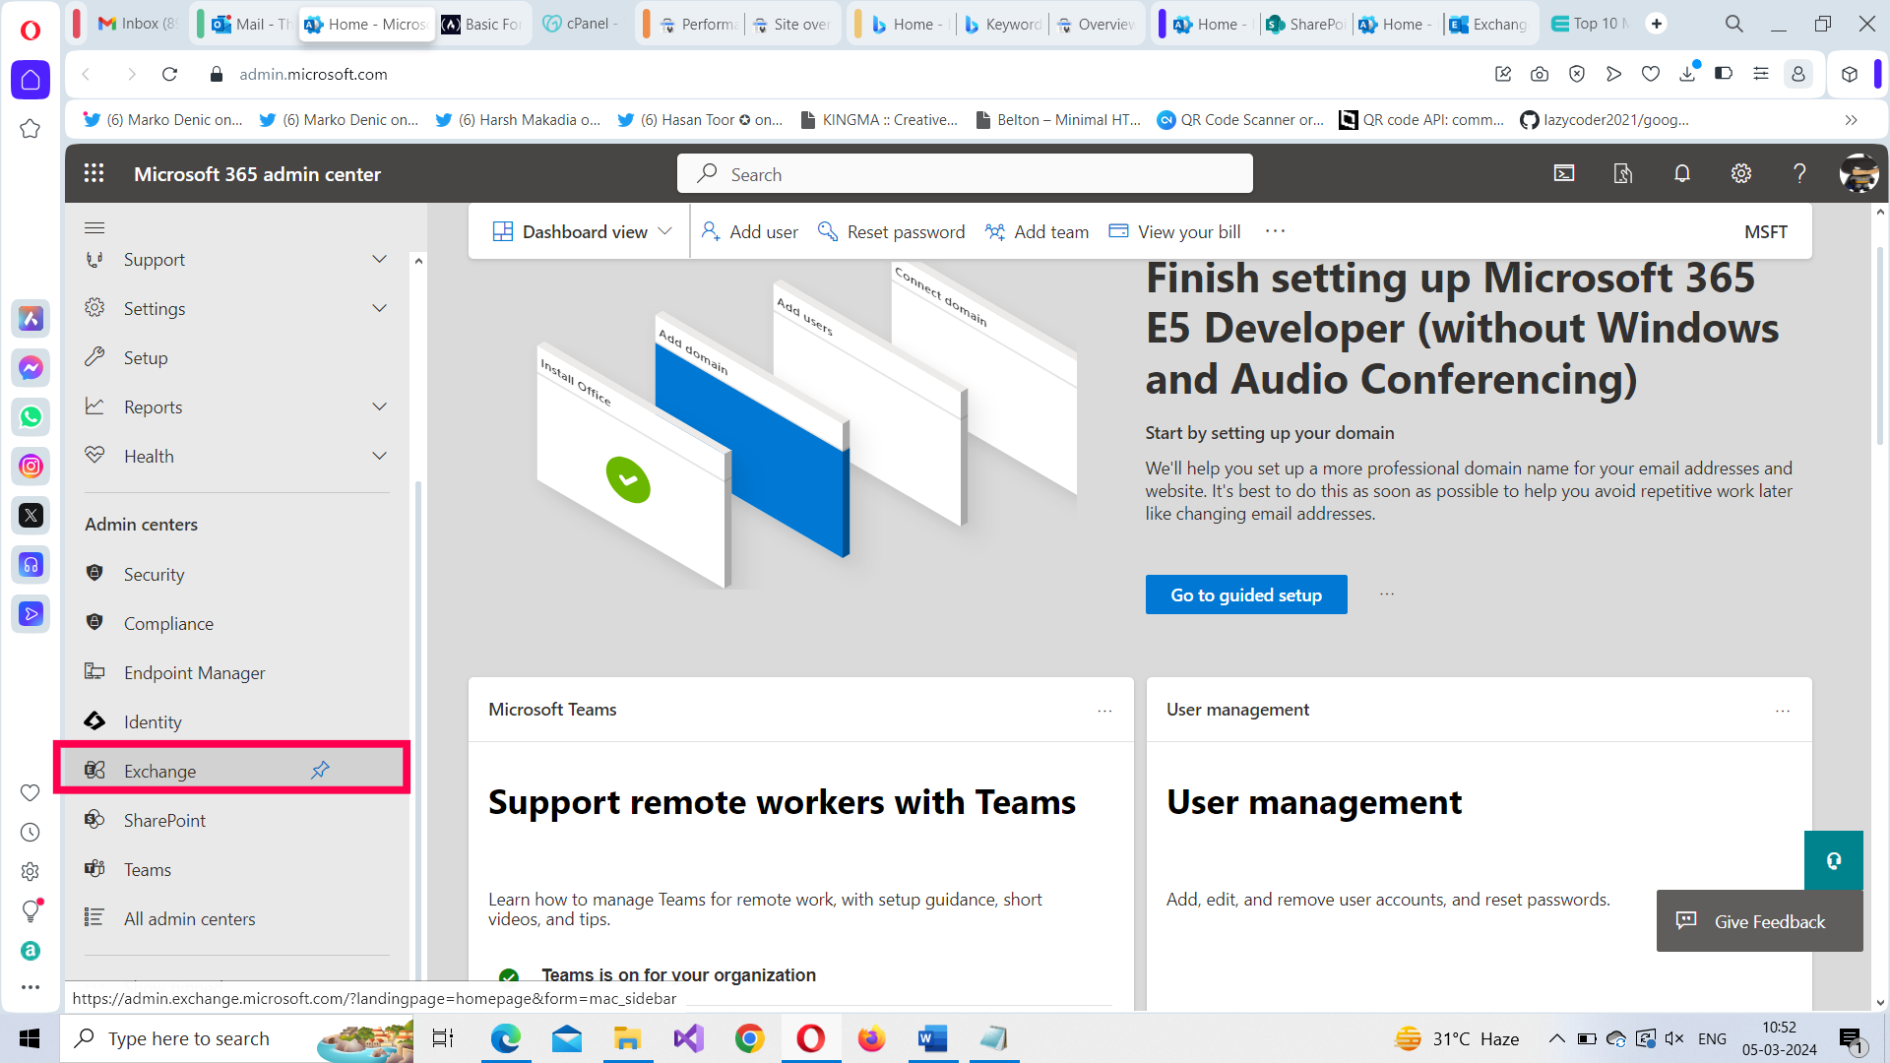Click the Give Feedback button

click(1759, 921)
